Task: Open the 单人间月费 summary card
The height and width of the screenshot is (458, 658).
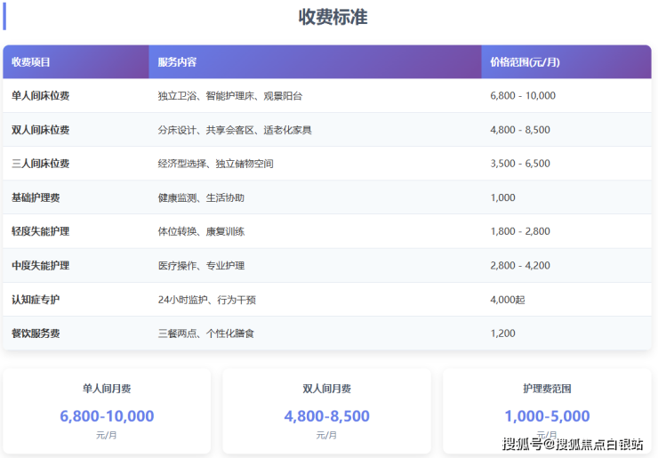Action: click(107, 410)
